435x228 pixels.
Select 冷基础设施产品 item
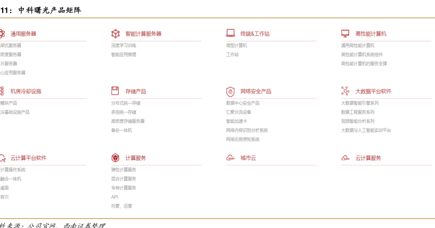pyautogui.click(x=15, y=112)
